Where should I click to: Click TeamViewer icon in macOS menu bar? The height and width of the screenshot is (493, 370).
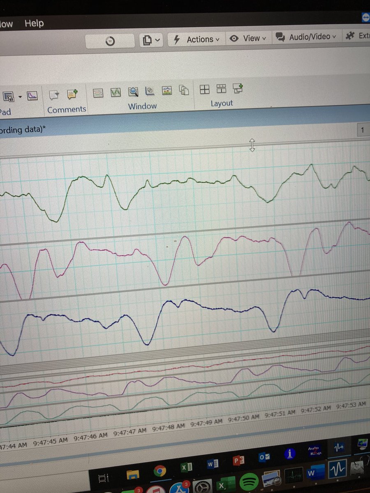pyautogui.click(x=365, y=18)
